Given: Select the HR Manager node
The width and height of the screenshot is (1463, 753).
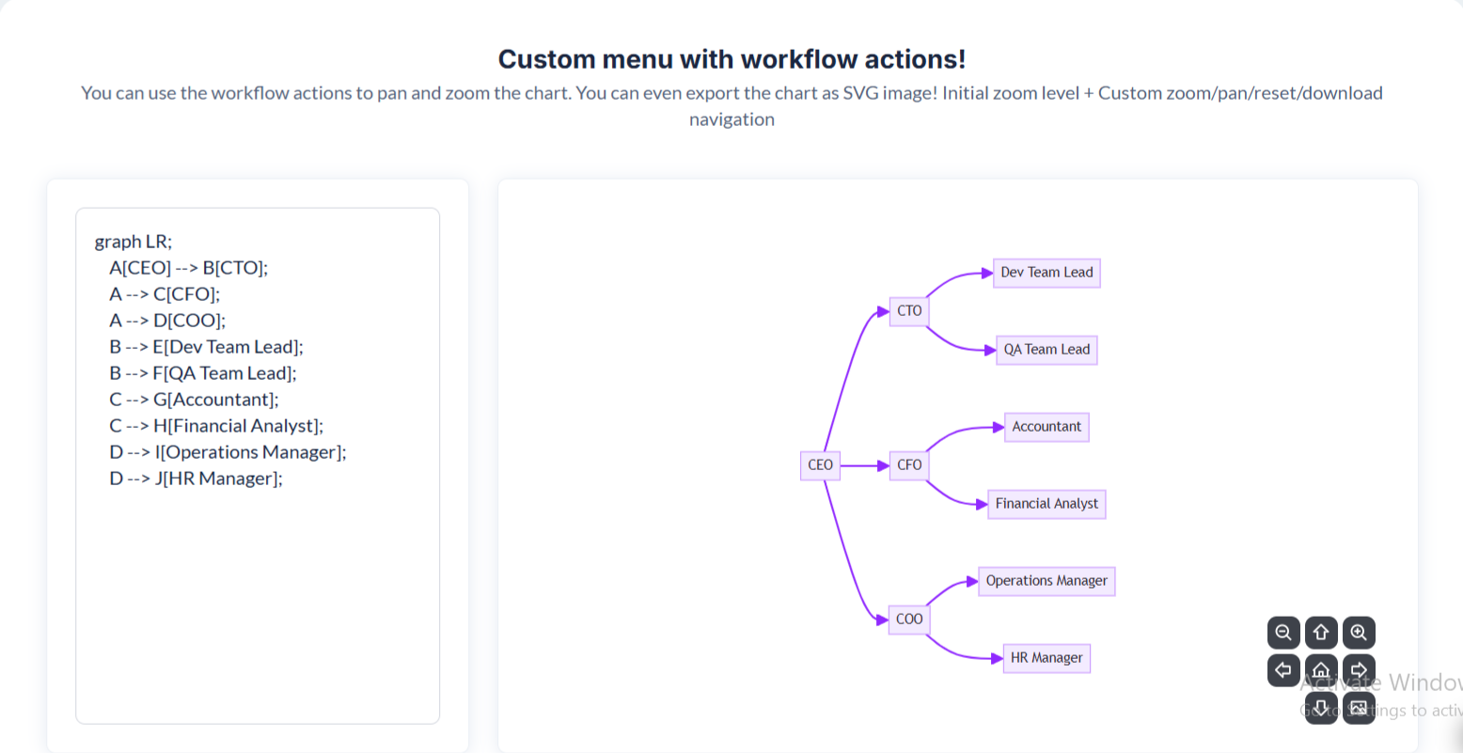Looking at the screenshot, I should pos(1046,658).
